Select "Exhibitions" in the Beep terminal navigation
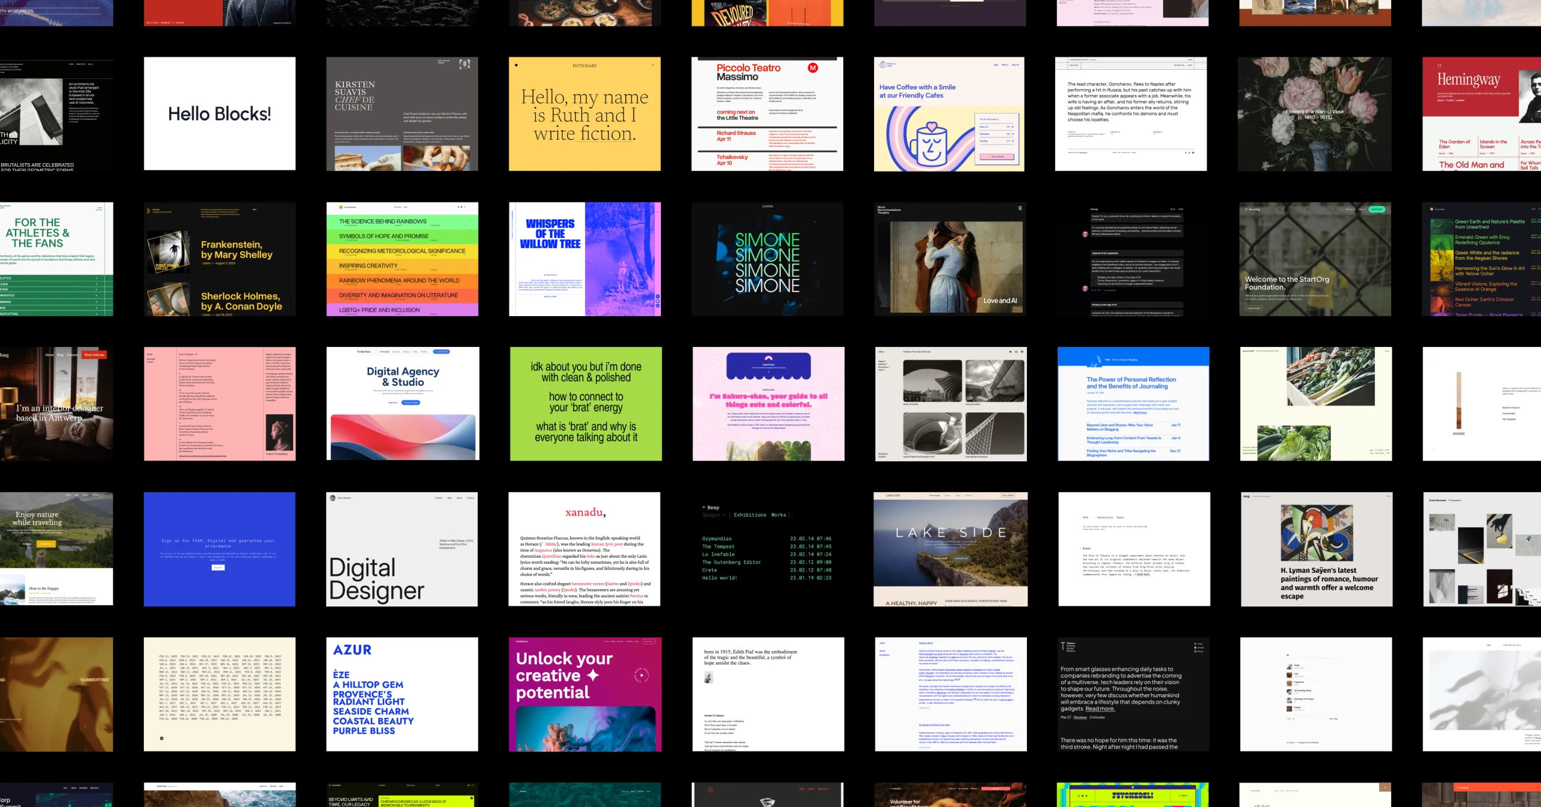Screen dimensions: 1541x807 point(751,515)
